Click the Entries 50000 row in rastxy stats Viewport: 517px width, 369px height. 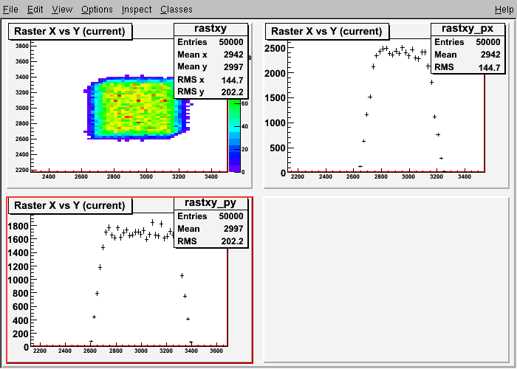pyautogui.click(x=210, y=42)
